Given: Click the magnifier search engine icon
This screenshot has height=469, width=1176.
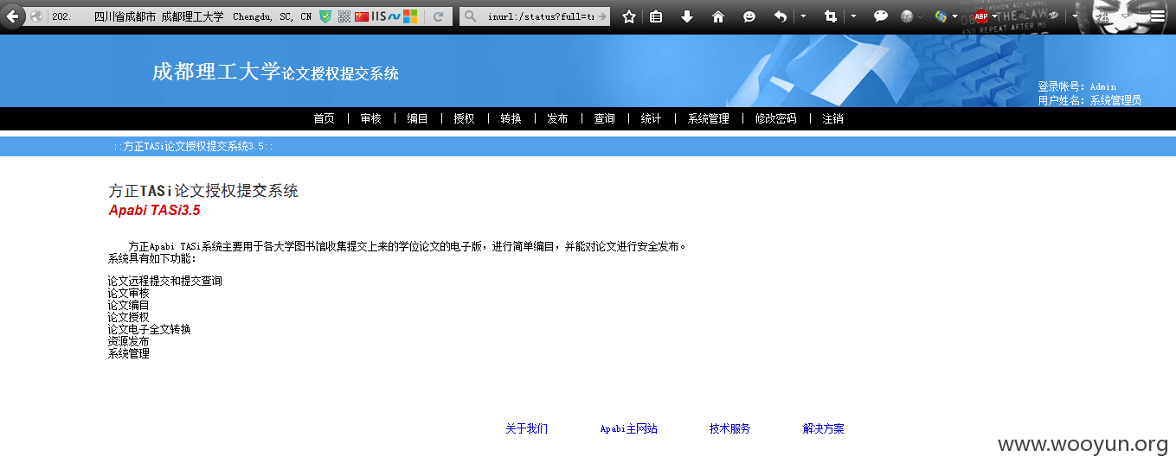Looking at the screenshot, I should click(x=471, y=16).
